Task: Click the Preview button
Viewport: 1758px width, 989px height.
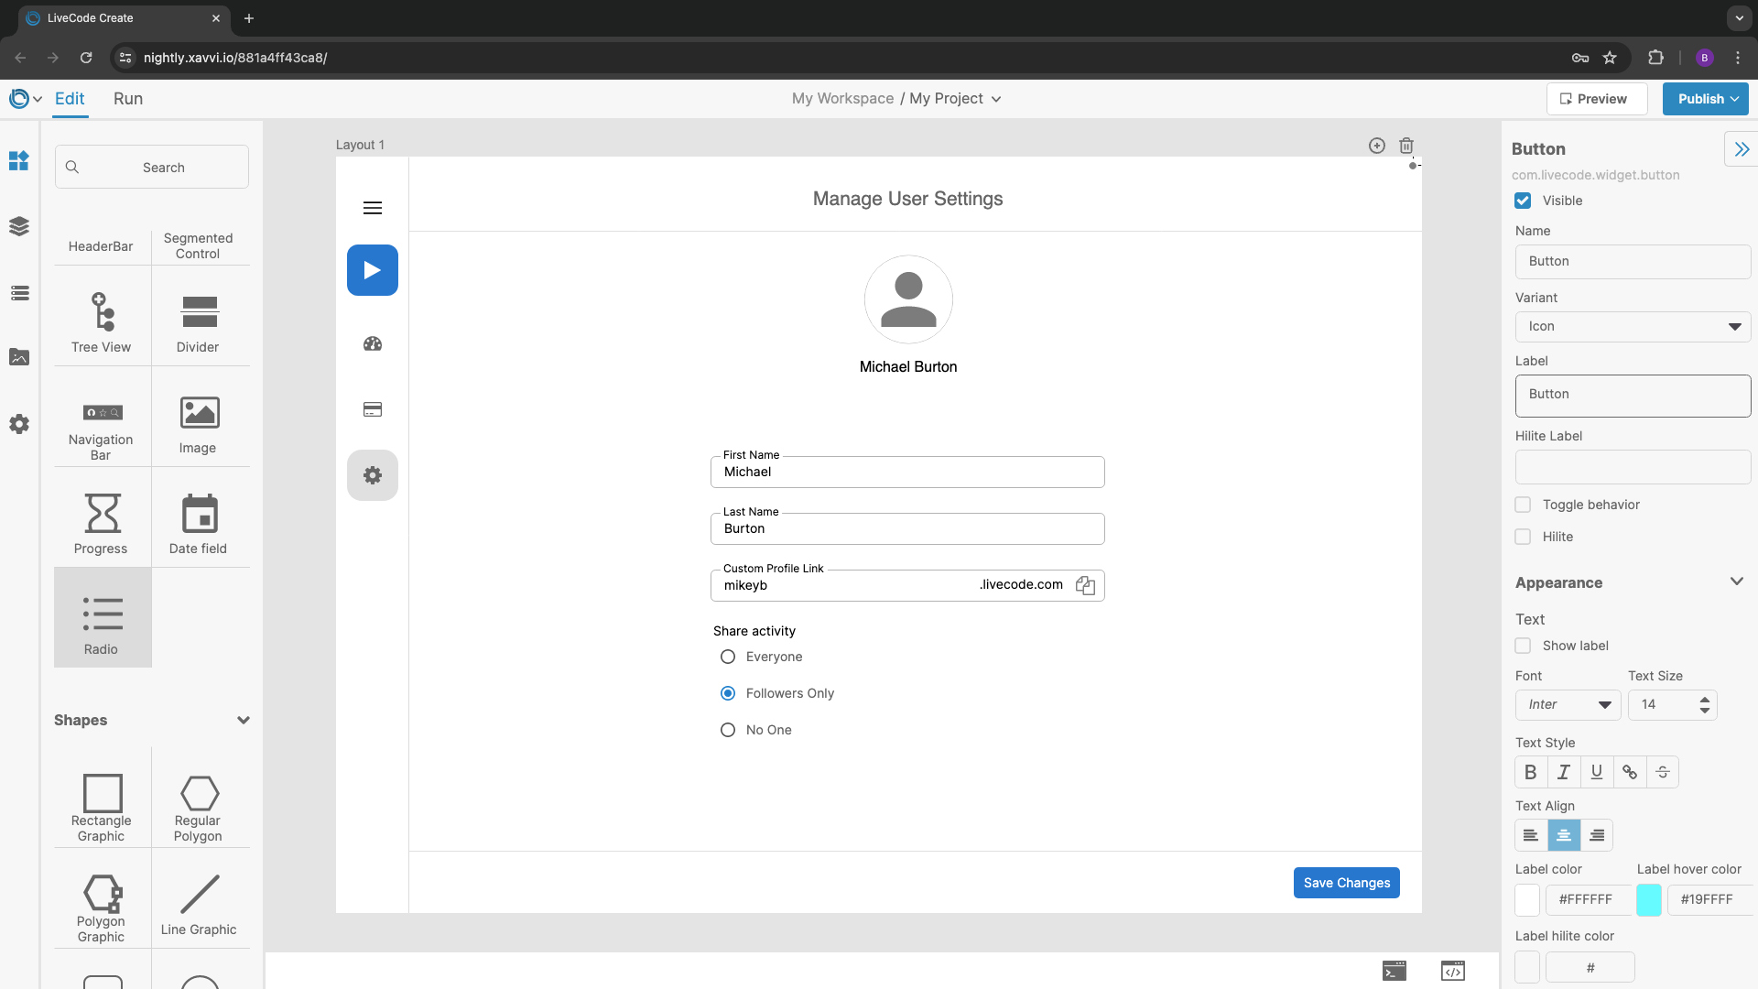Action: click(1596, 99)
